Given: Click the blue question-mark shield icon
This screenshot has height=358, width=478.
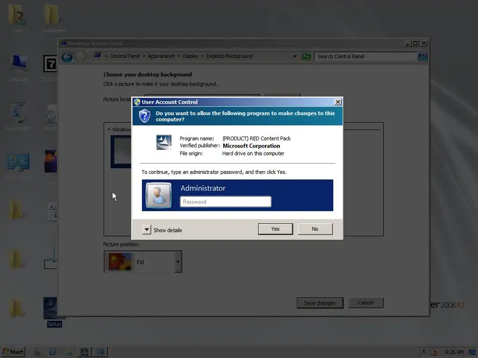Looking at the screenshot, I should 145,116.
